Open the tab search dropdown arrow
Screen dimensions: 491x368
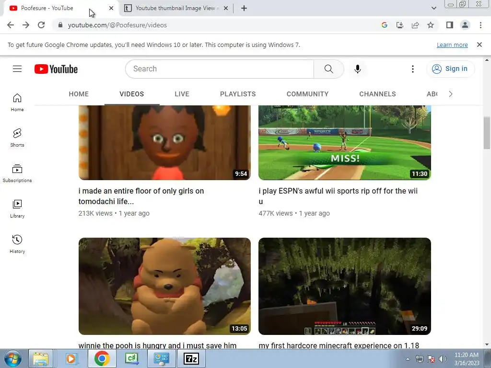[x=433, y=9]
